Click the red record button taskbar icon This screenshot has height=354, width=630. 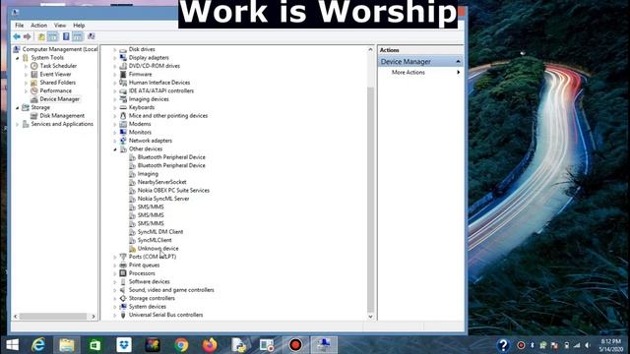click(x=295, y=345)
